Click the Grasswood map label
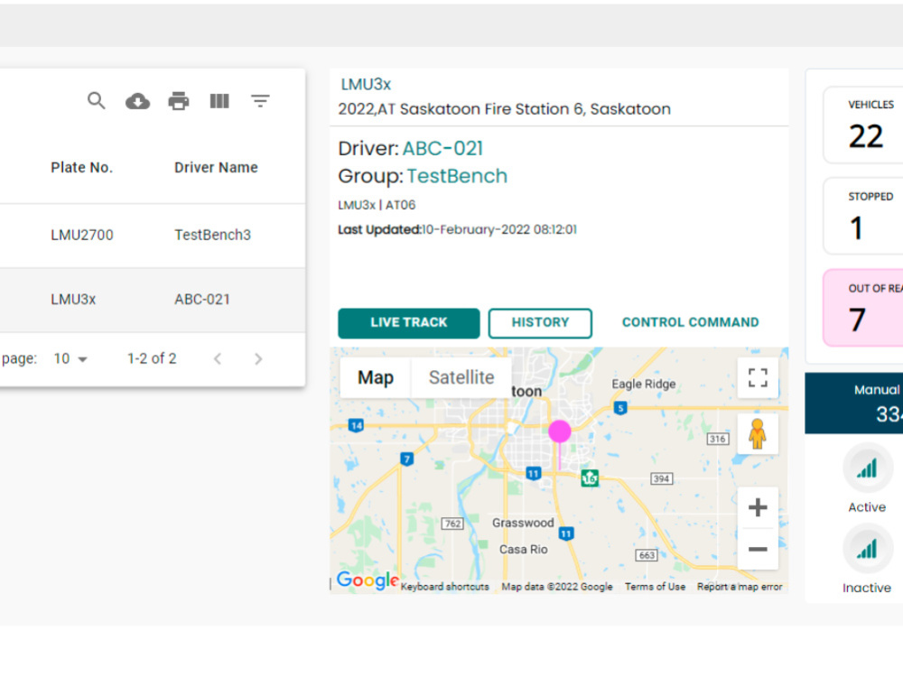903x677 pixels. [523, 523]
